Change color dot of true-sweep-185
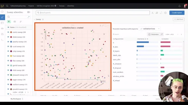 (x=11, y=56)
